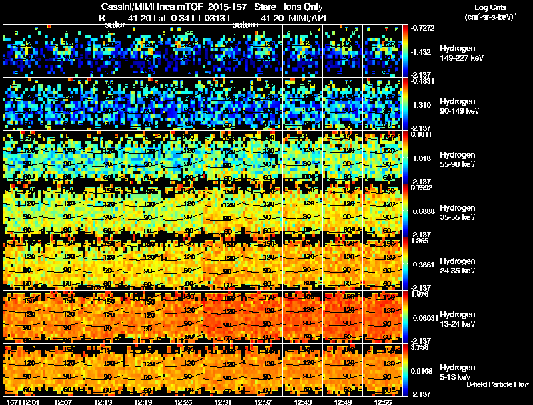533x405 pixels.
Task: Select the 13-24 keV panel at 12:31
Action: (x=223, y=317)
